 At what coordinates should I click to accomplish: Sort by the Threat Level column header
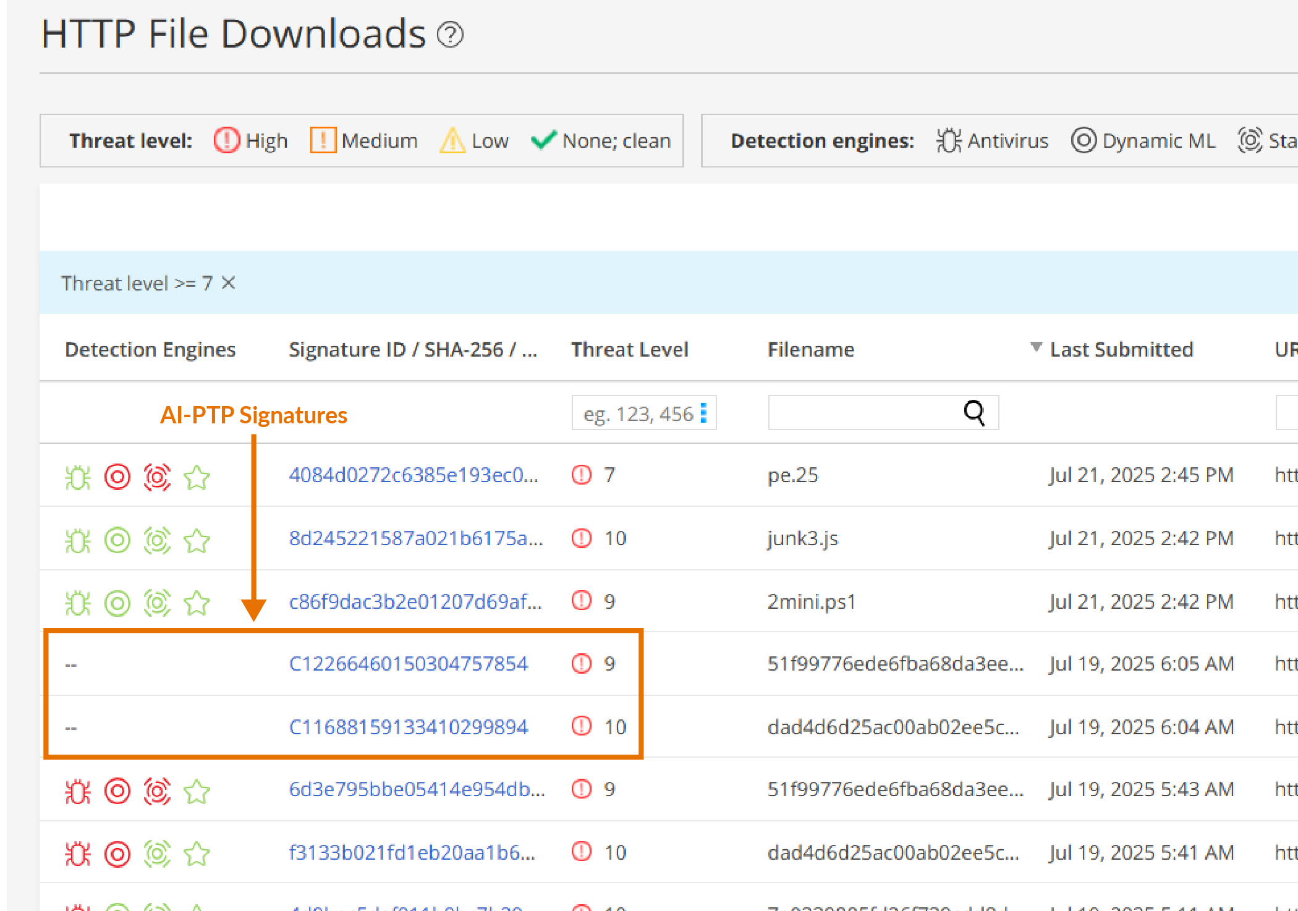click(629, 350)
